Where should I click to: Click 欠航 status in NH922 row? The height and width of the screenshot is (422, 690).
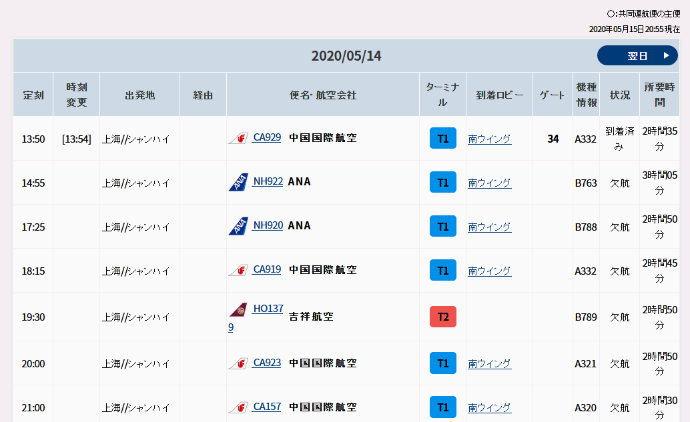pyautogui.click(x=619, y=183)
